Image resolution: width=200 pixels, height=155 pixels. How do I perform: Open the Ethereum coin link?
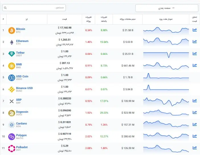click(22, 41)
